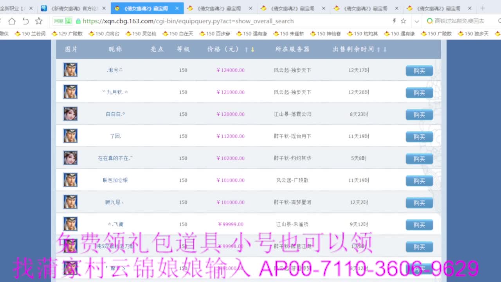Click the back arrow icon next to Home
The width and height of the screenshot is (501, 282).
(25, 21)
